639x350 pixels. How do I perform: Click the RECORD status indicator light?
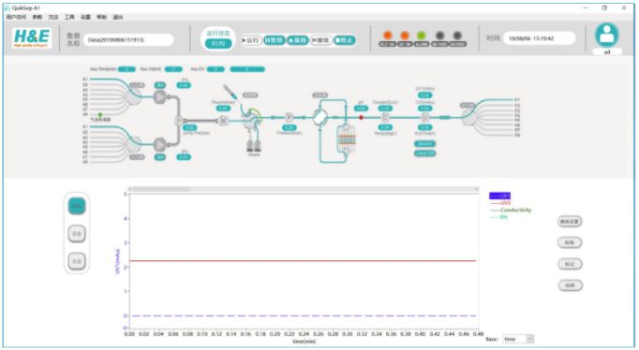pos(457,36)
